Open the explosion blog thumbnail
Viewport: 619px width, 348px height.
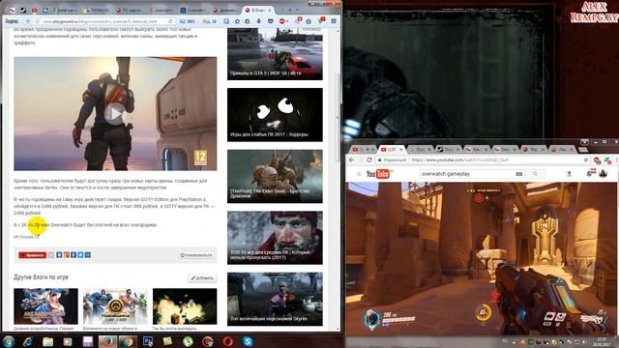185,306
